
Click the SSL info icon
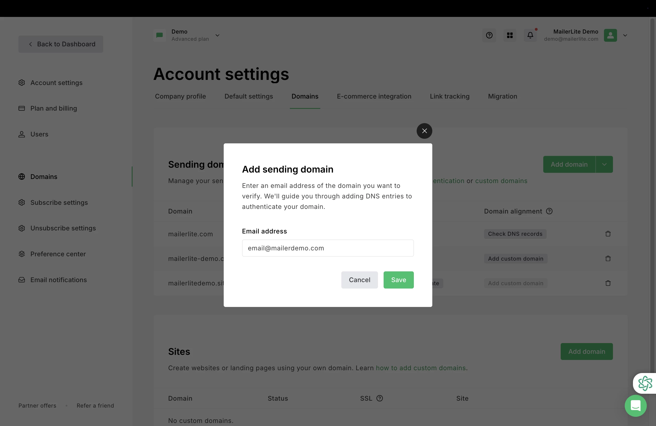[x=380, y=398]
